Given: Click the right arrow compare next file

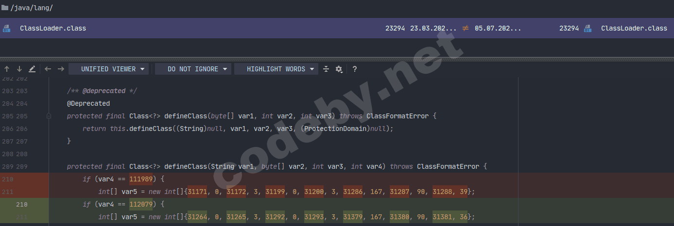Looking at the screenshot, I should click(61, 69).
